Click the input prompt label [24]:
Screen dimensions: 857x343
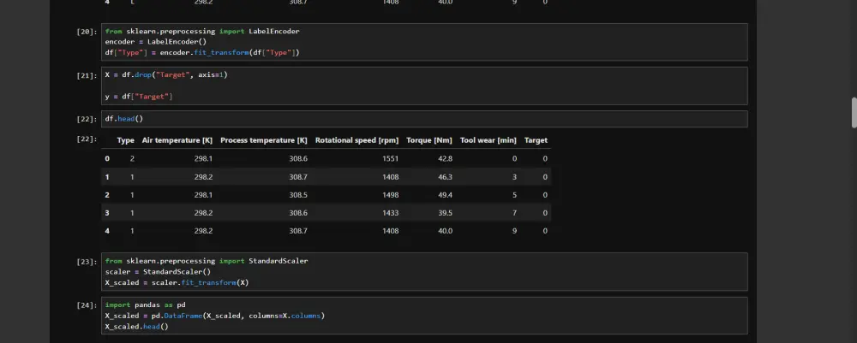click(x=87, y=305)
